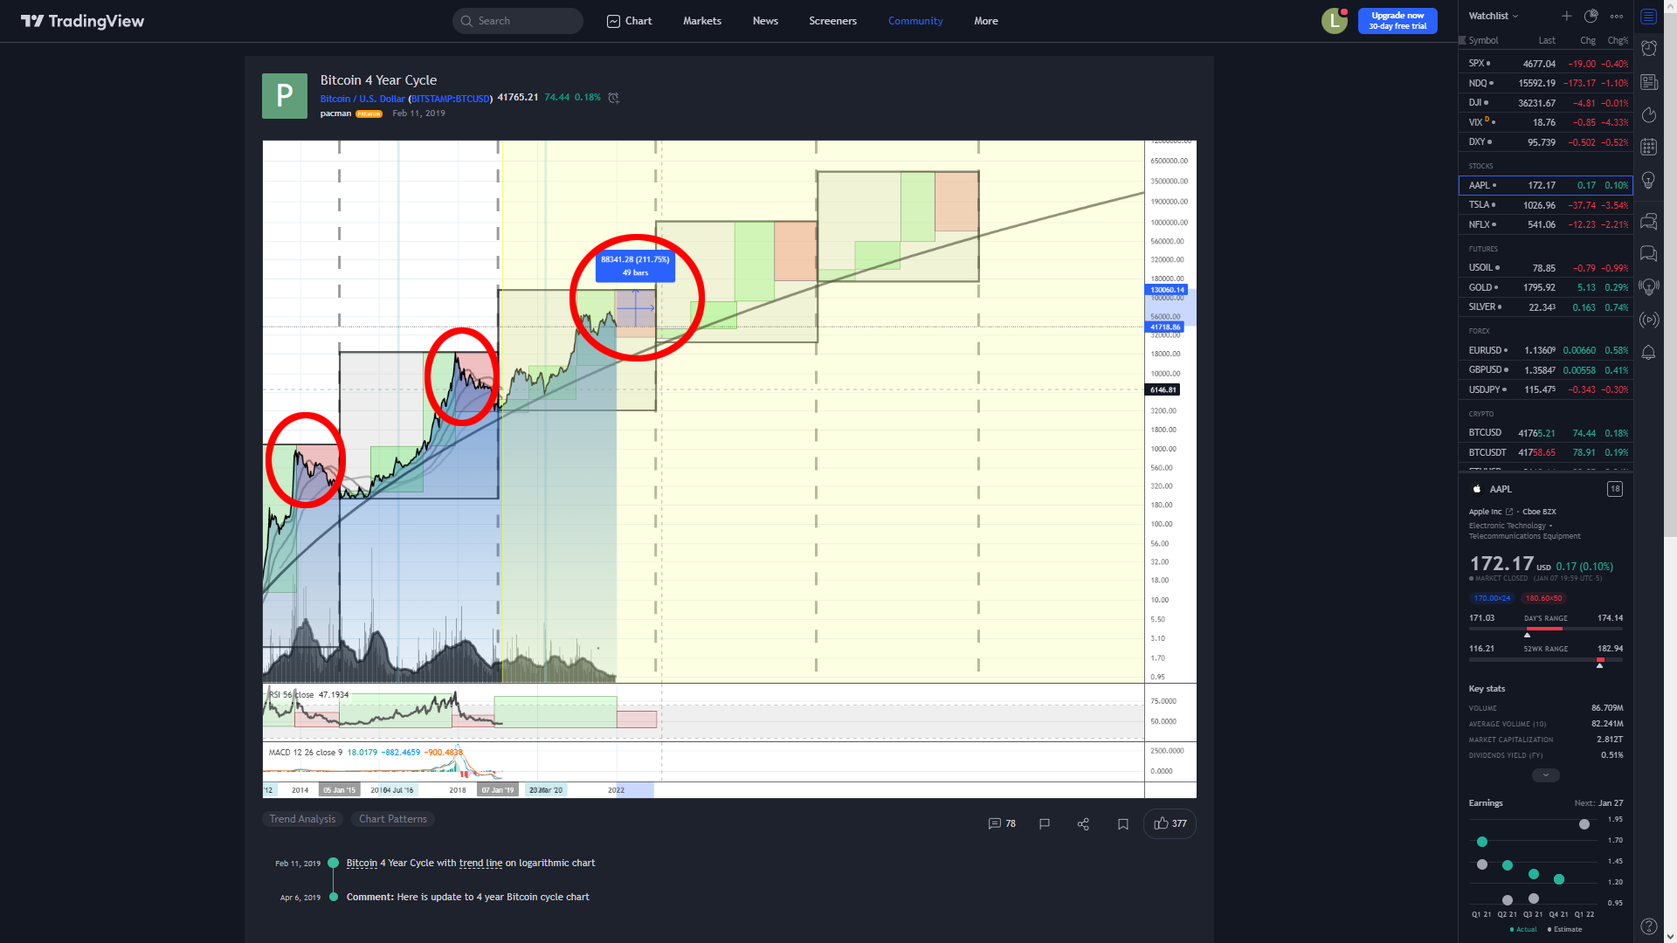Like the idea with thumbs up 377
Viewport: 1677px width, 943px height.
(x=1170, y=823)
